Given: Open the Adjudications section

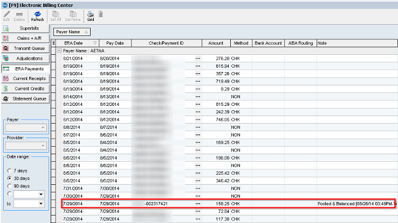Looking at the screenshot, I should (x=25, y=59).
